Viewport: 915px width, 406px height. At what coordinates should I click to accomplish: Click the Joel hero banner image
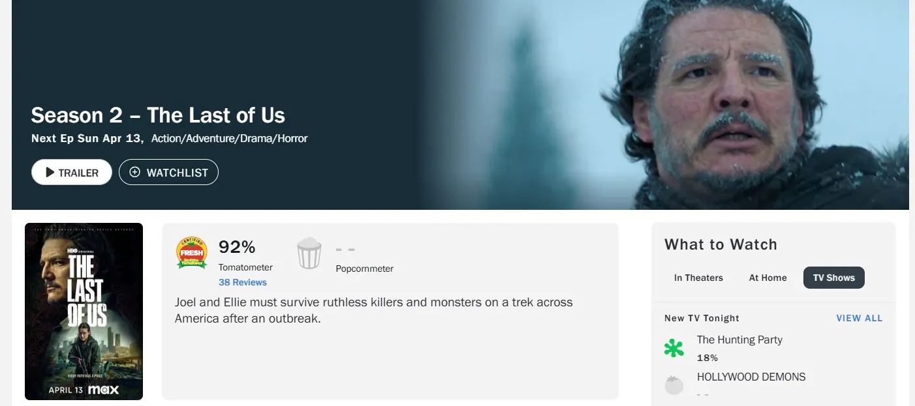pyautogui.click(x=666, y=104)
